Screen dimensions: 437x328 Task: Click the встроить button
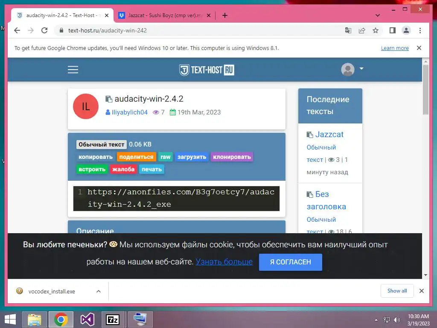coord(92,169)
